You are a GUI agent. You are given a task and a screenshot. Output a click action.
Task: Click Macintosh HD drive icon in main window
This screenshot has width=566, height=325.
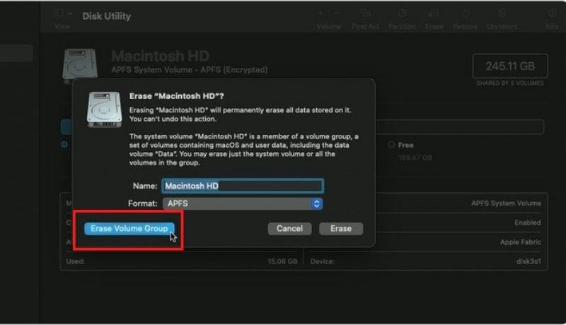[80, 65]
